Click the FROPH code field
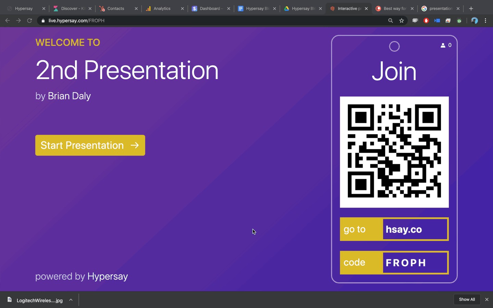493x308 pixels. tap(415, 263)
